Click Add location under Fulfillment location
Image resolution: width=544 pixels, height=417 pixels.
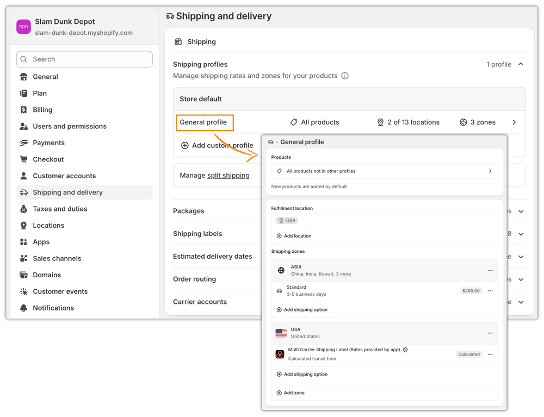coord(294,236)
